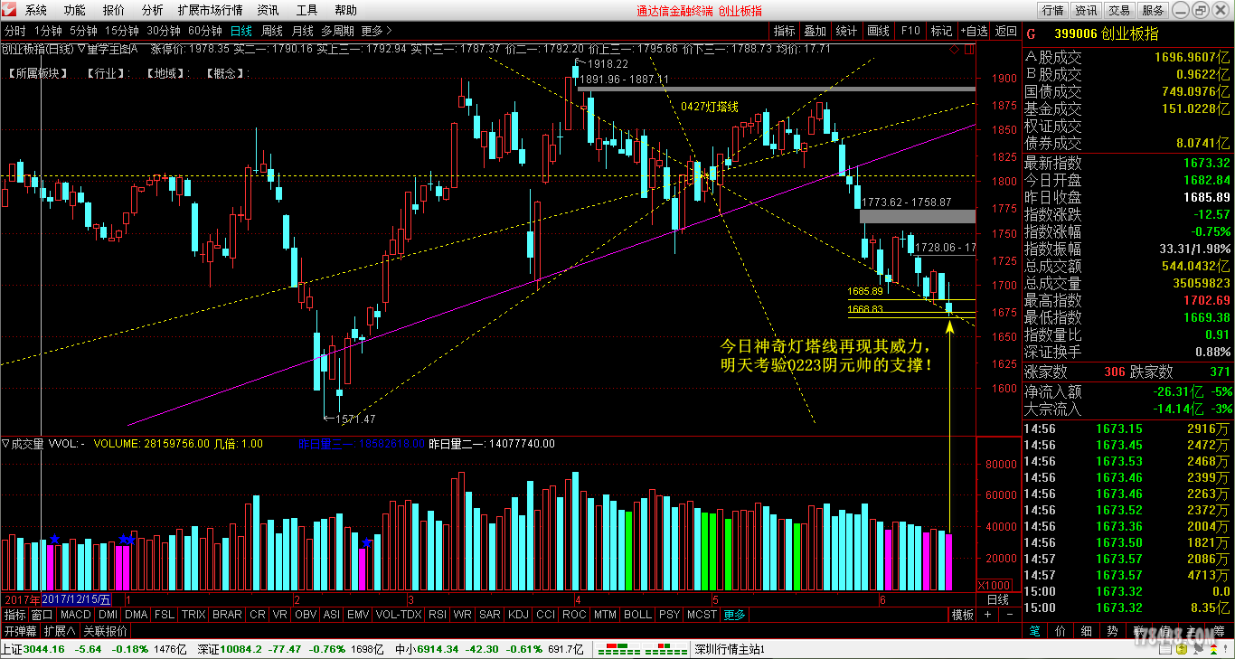Click the 行情 button in the title bar
1235x659 pixels.
(x=1052, y=10)
